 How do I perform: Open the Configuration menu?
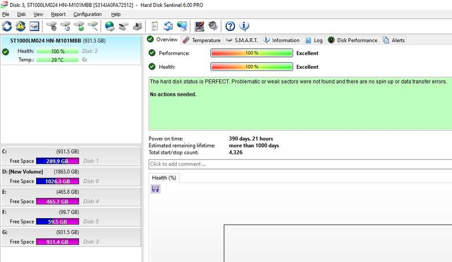(87, 14)
